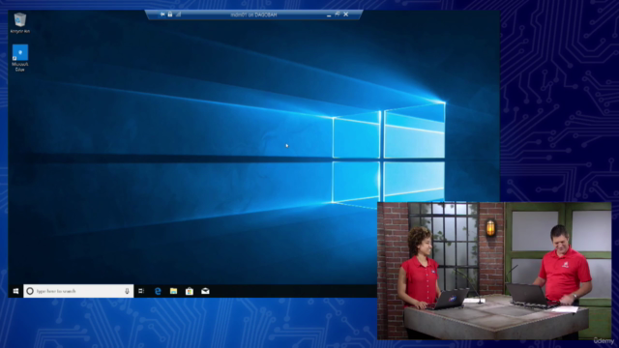This screenshot has height=348, width=619.
Task: Click the Cortana circle icon
Action: [30, 291]
